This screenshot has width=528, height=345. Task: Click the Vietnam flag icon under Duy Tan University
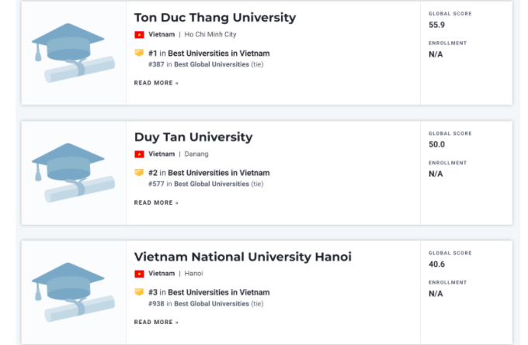click(139, 154)
